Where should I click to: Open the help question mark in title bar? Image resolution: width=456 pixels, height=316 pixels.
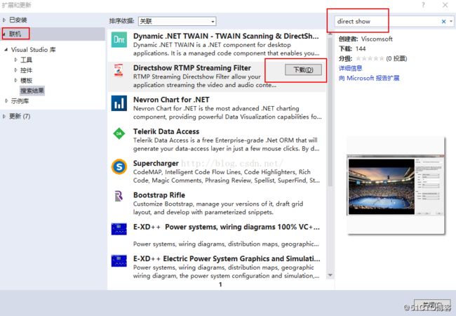(423, 5)
